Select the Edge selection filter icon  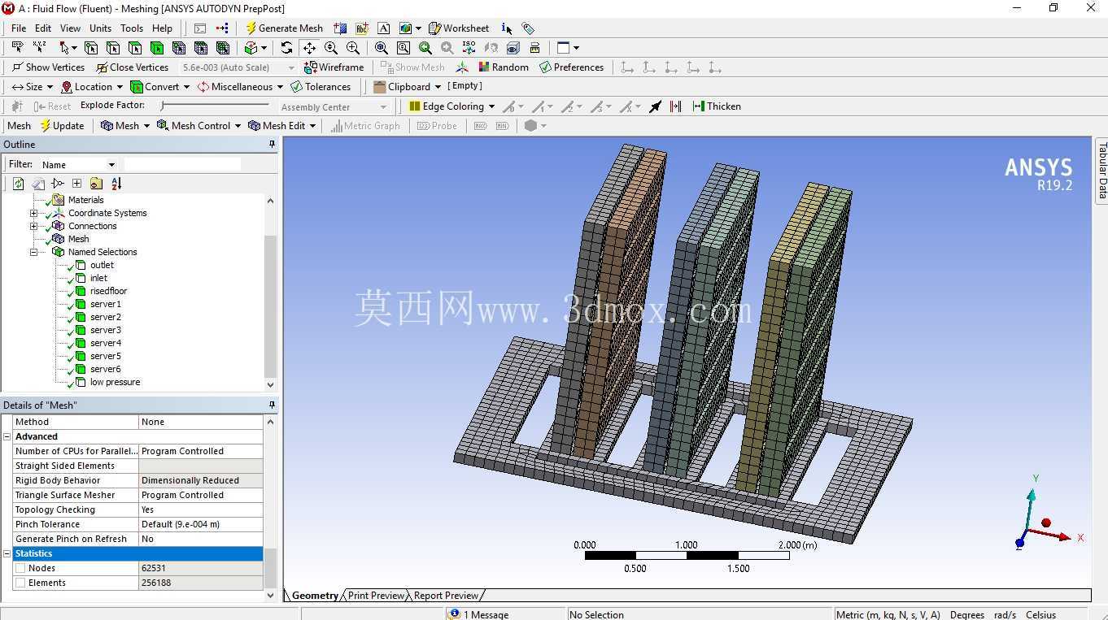pyautogui.click(x=113, y=48)
